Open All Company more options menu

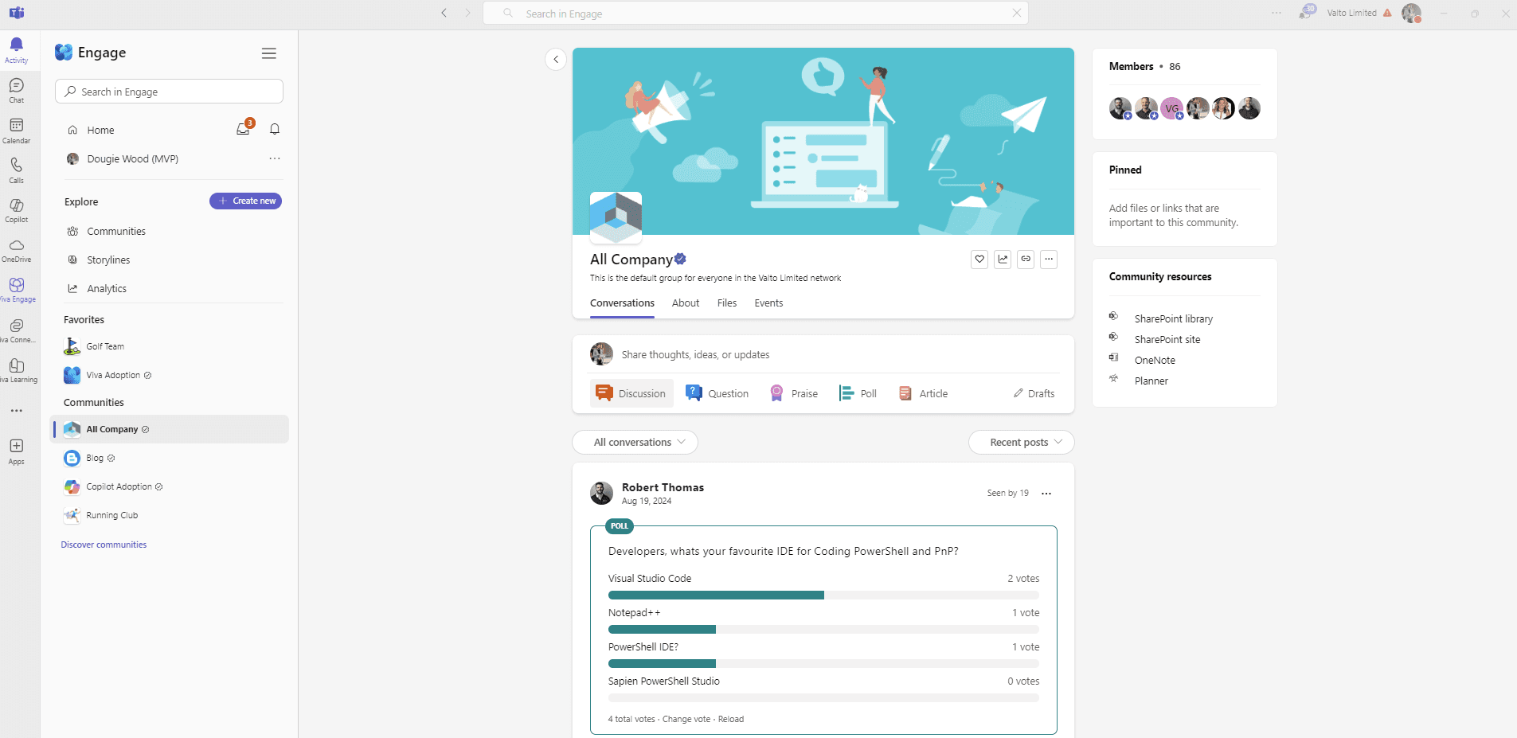[x=1049, y=259]
